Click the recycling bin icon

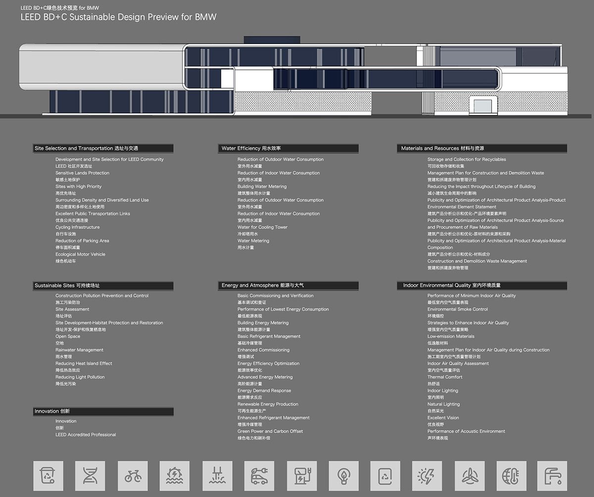tap(48, 476)
